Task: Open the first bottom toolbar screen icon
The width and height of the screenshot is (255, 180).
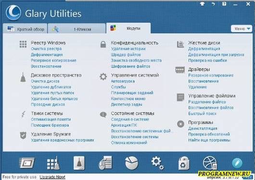Action: [x=27, y=163]
